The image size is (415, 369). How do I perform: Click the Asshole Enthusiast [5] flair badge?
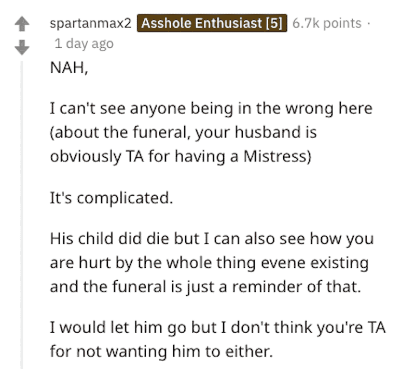click(x=212, y=23)
